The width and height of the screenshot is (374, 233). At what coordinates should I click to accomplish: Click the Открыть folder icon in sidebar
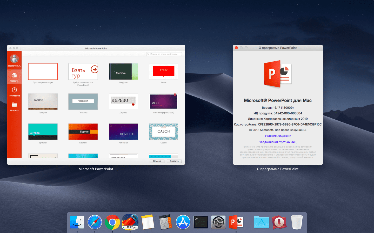pyautogui.click(x=14, y=105)
